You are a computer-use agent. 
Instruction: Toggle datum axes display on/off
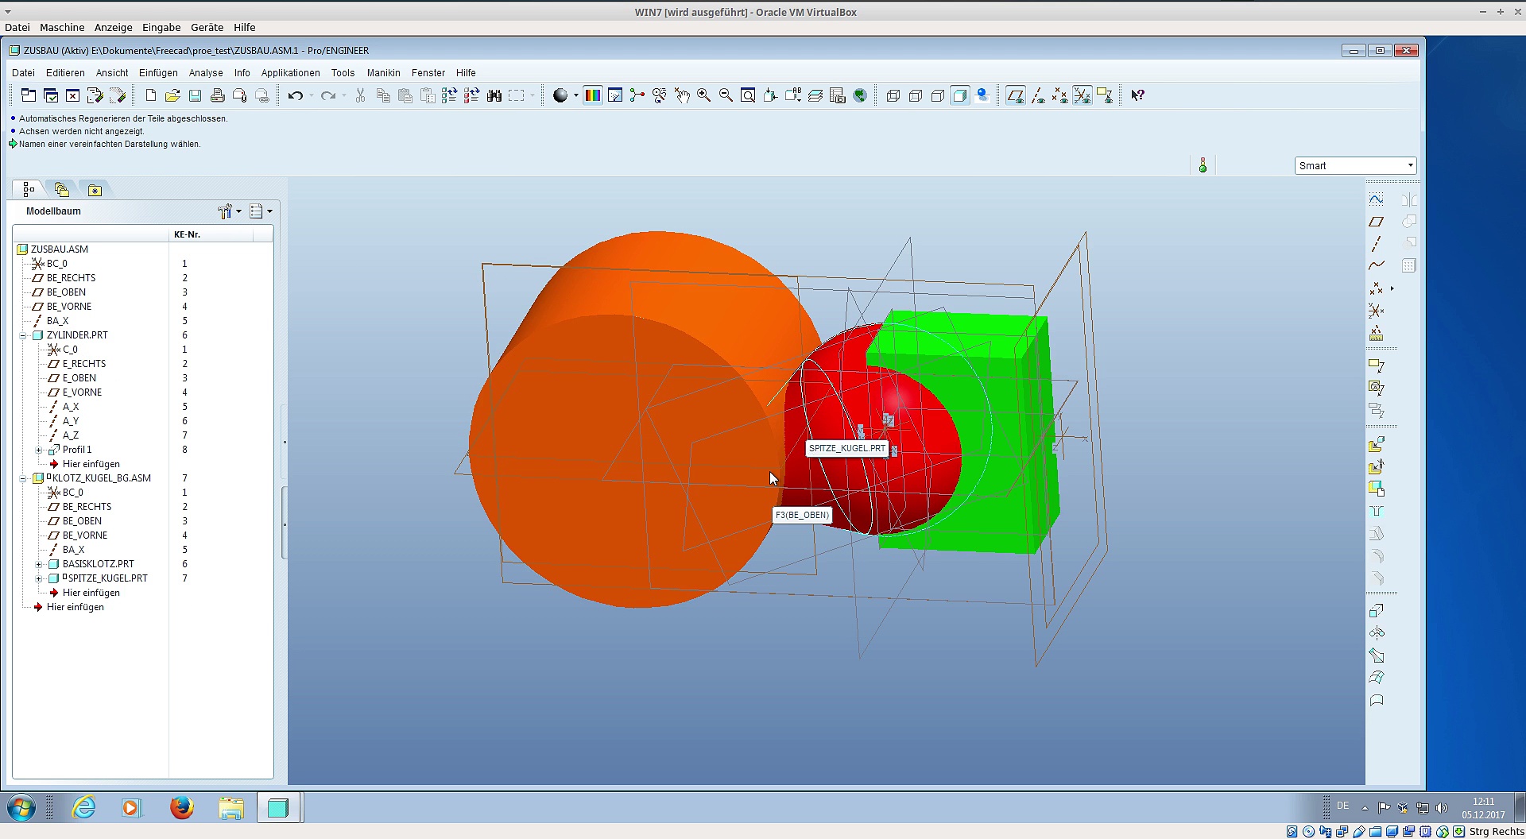1037,96
